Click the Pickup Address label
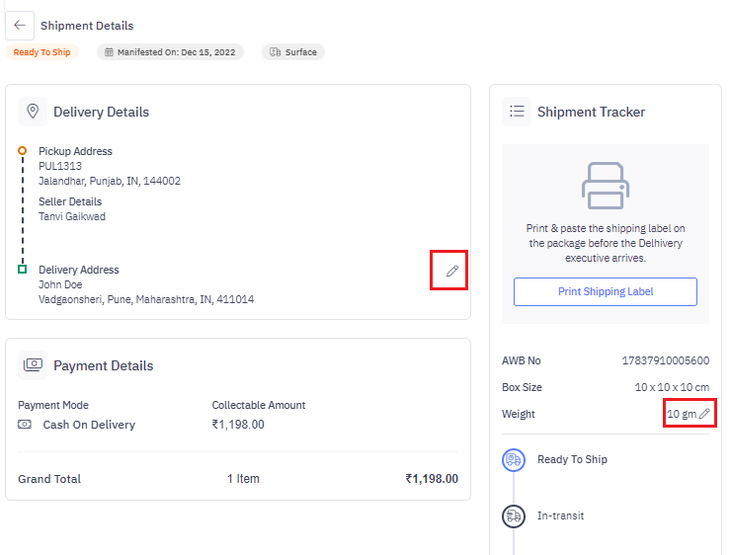Viewport: 731px width, 555px height. 75,151
